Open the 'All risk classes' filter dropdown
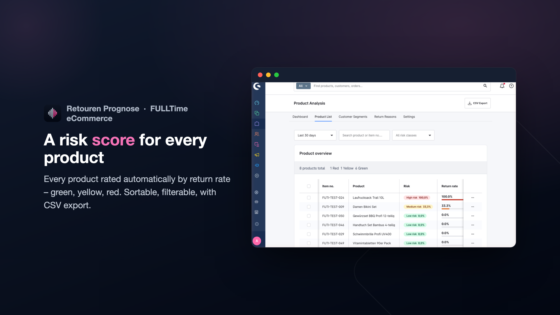 tap(413, 135)
